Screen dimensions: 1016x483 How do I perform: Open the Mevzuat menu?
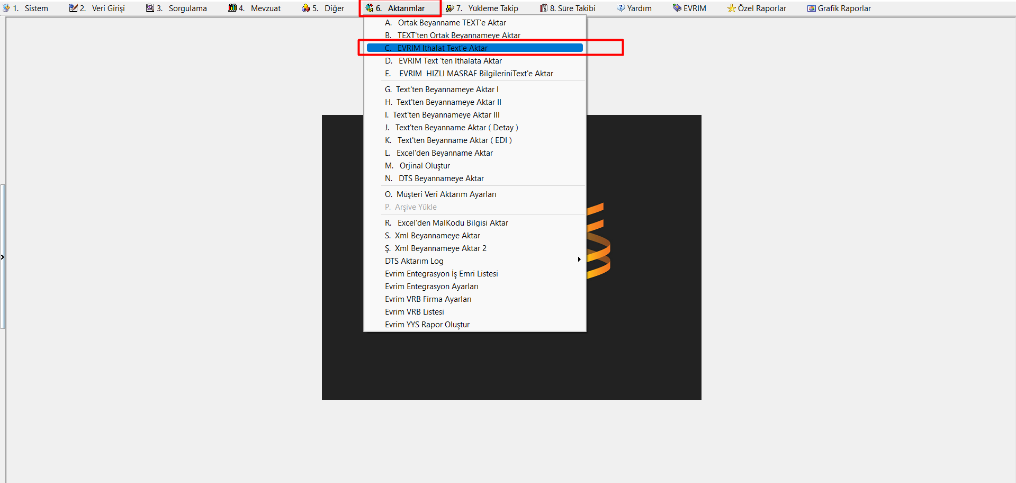(259, 8)
